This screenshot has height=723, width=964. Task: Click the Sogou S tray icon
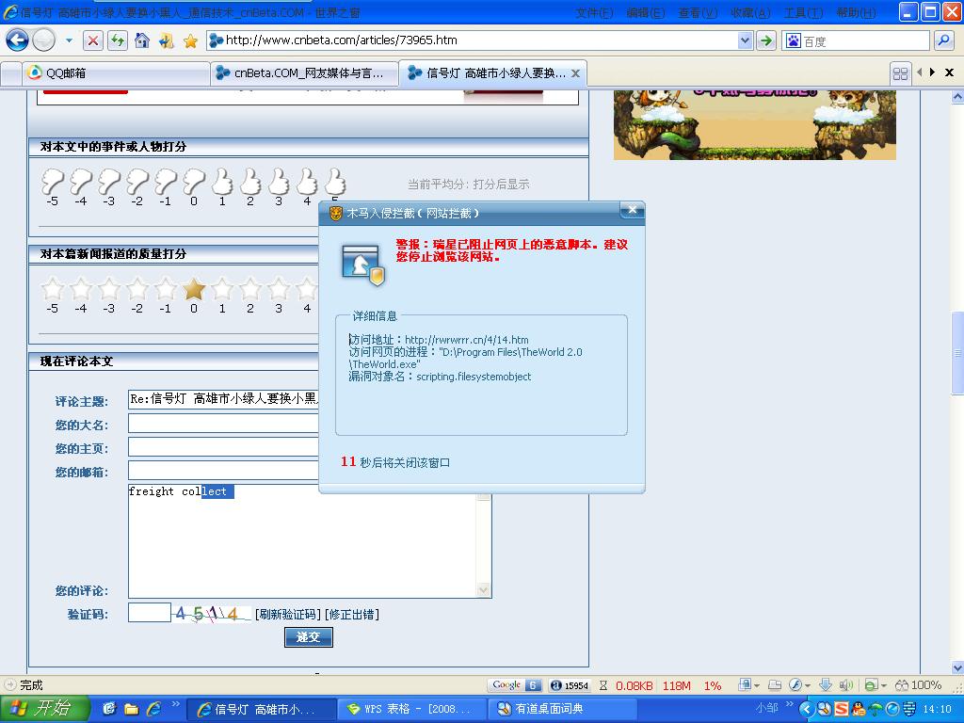841,709
